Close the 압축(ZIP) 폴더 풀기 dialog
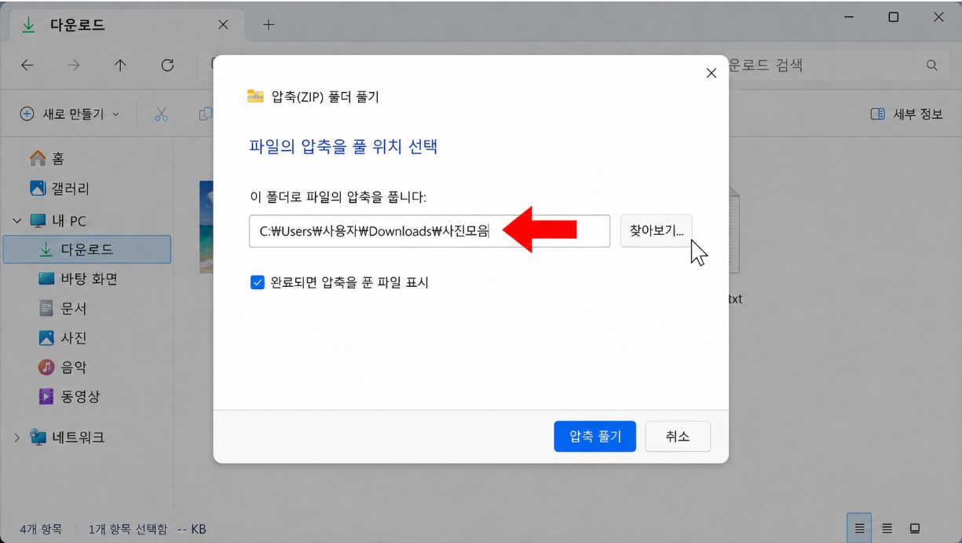The width and height of the screenshot is (962, 543). 711,73
